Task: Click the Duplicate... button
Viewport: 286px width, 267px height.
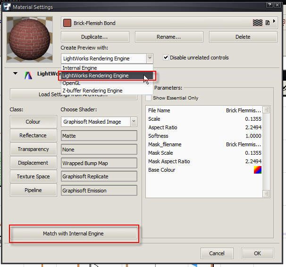Action: click(95, 37)
